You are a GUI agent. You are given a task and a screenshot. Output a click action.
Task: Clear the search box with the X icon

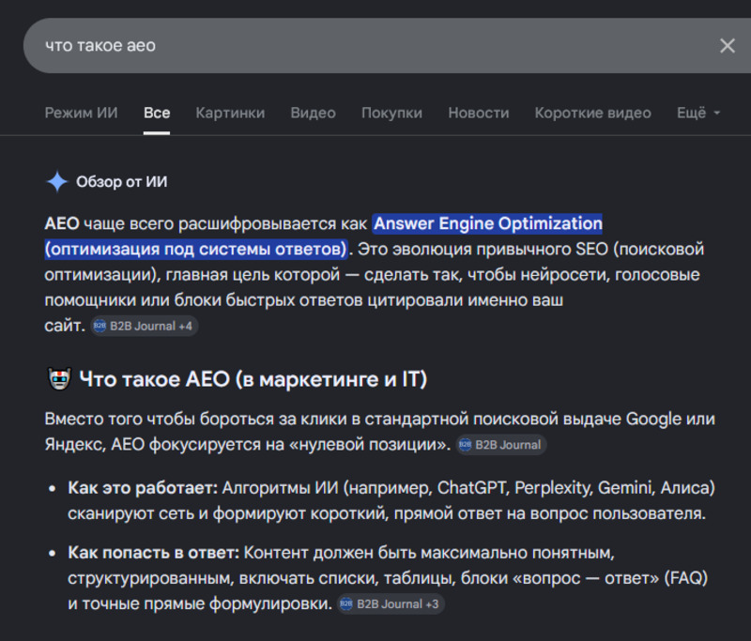tap(727, 45)
